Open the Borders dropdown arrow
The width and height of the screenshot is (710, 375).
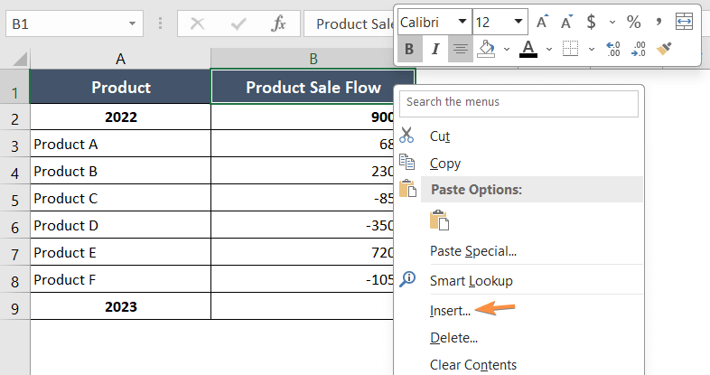[592, 49]
